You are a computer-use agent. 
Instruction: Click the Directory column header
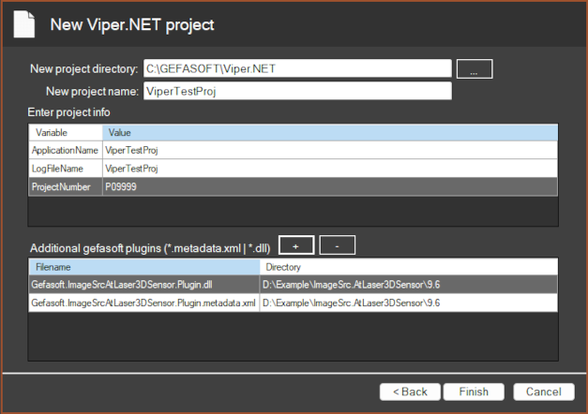(x=409, y=267)
